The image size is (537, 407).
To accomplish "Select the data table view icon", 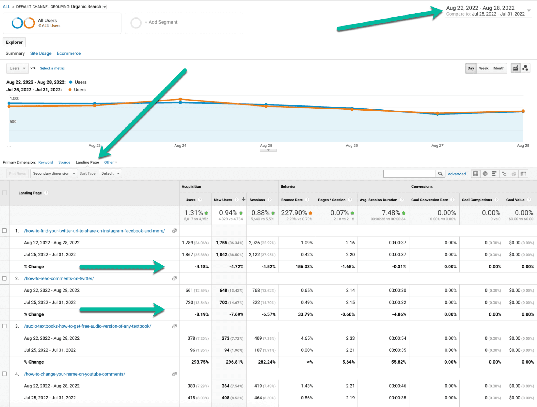I will point(475,174).
